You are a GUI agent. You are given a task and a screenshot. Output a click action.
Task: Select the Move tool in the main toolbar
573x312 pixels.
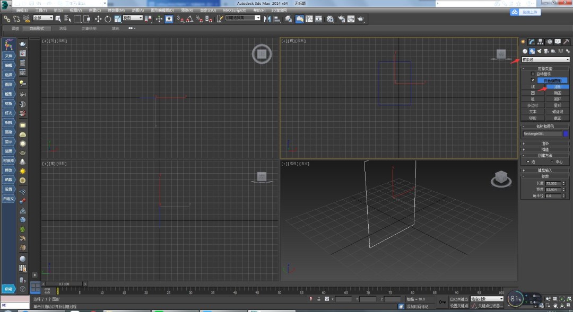point(98,19)
